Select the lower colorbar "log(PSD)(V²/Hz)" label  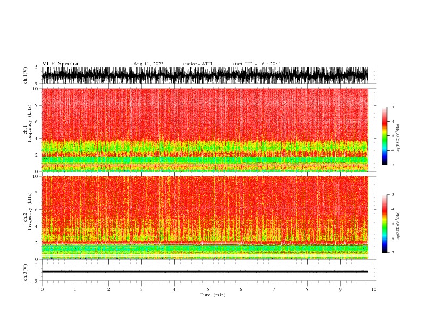tap(398, 226)
